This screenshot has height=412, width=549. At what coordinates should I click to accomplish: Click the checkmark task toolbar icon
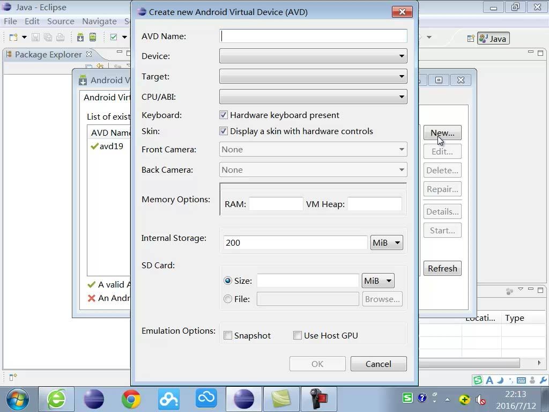point(114,37)
